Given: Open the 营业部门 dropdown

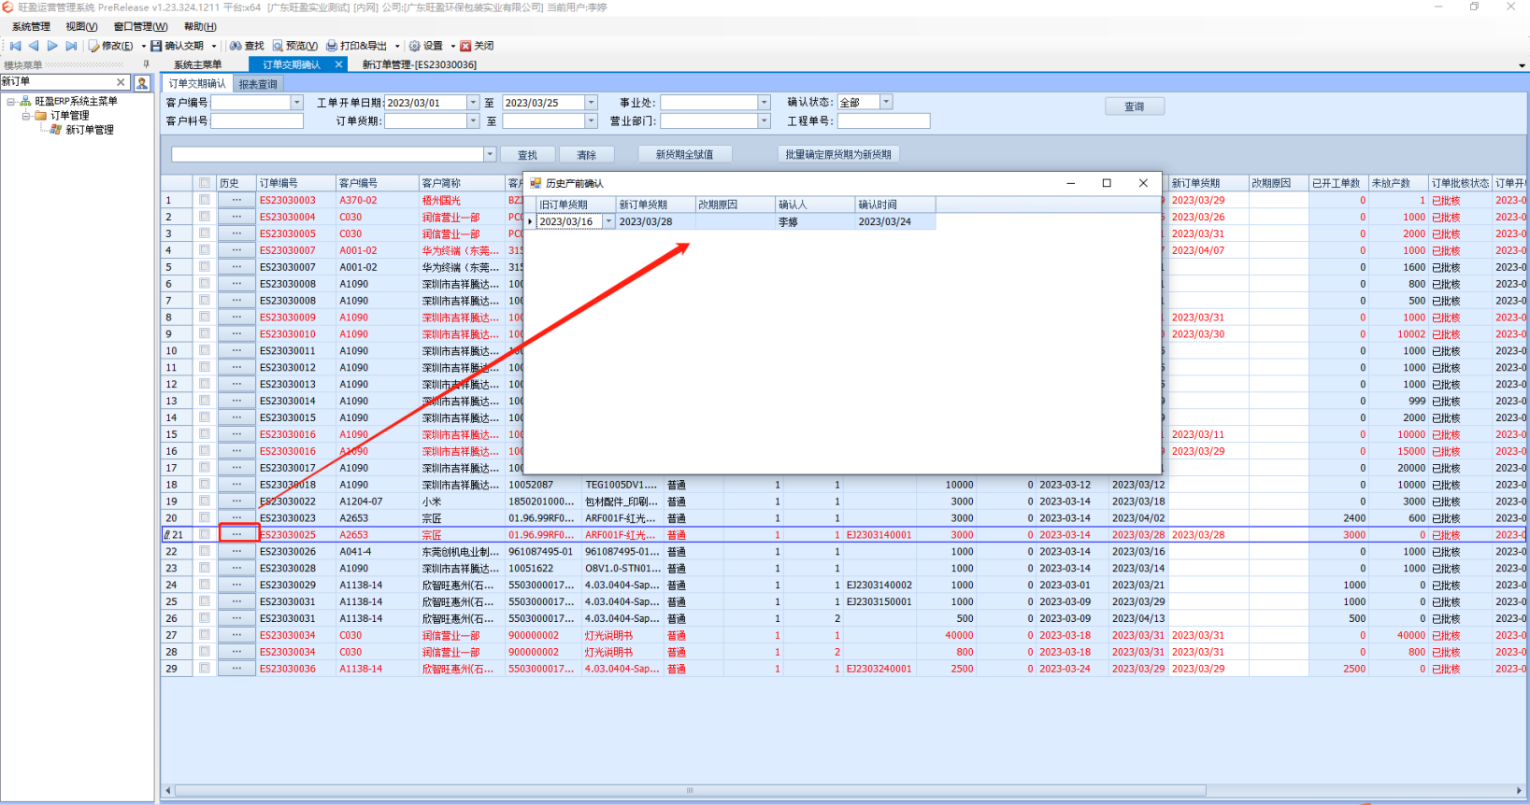Looking at the screenshot, I should [764, 120].
